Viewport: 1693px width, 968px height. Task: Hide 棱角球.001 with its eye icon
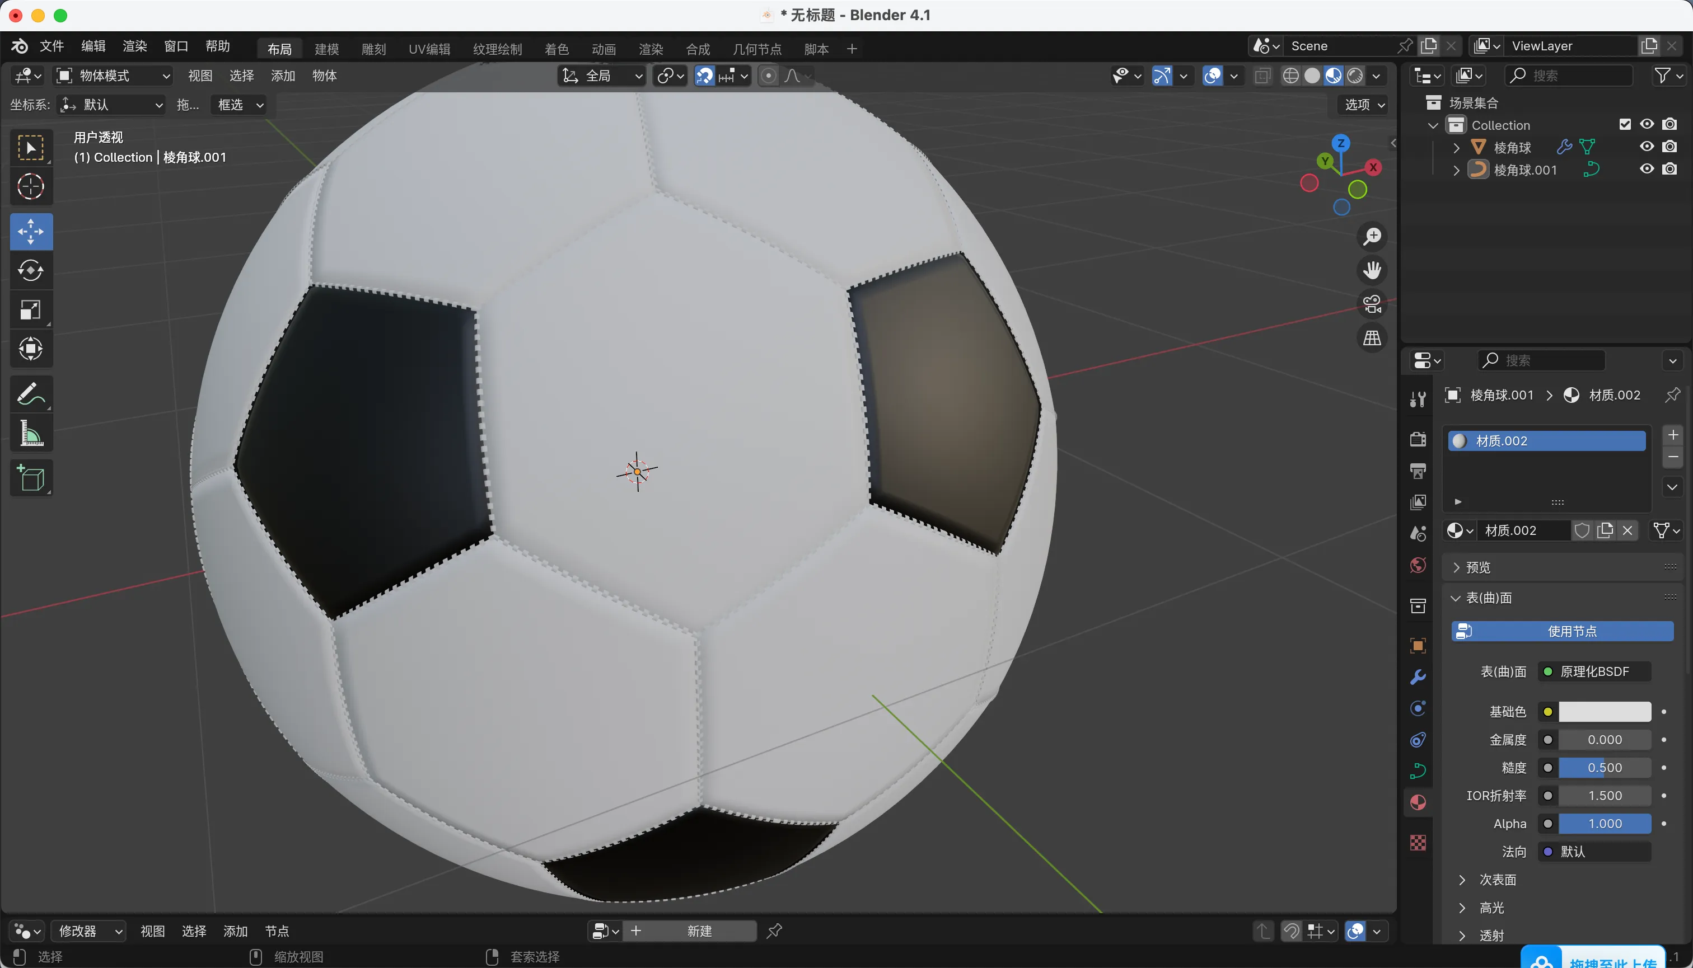pyautogui.click(x=1647, y=169)
